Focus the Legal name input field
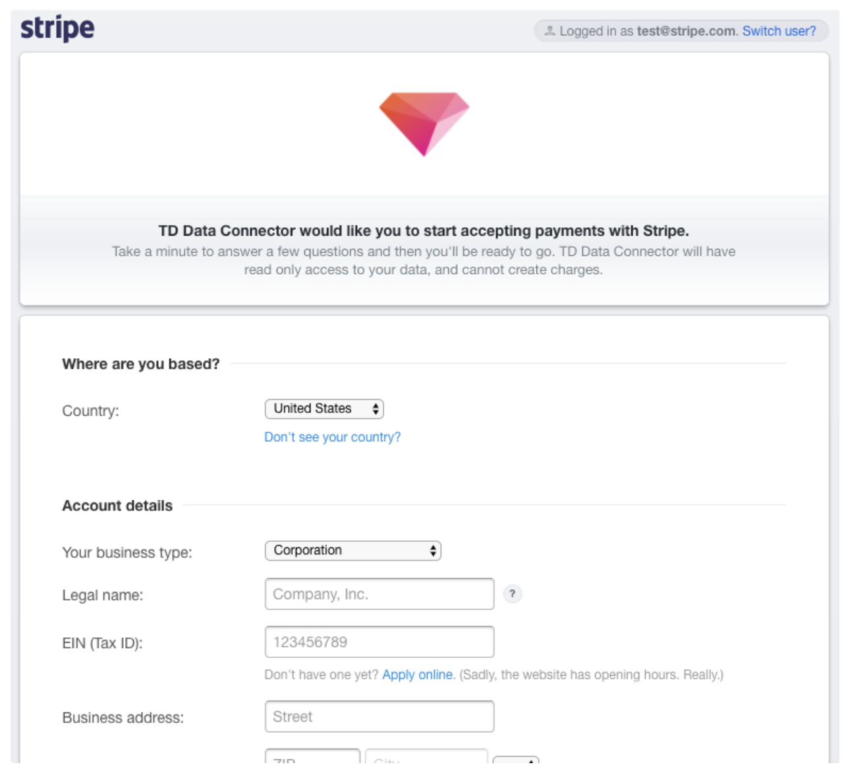 [x=379, y=594]
